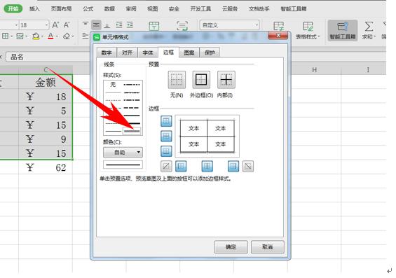Click the 内部(I) inside border preset
This screenshot has height=278, width=396.
coord(226,80)
